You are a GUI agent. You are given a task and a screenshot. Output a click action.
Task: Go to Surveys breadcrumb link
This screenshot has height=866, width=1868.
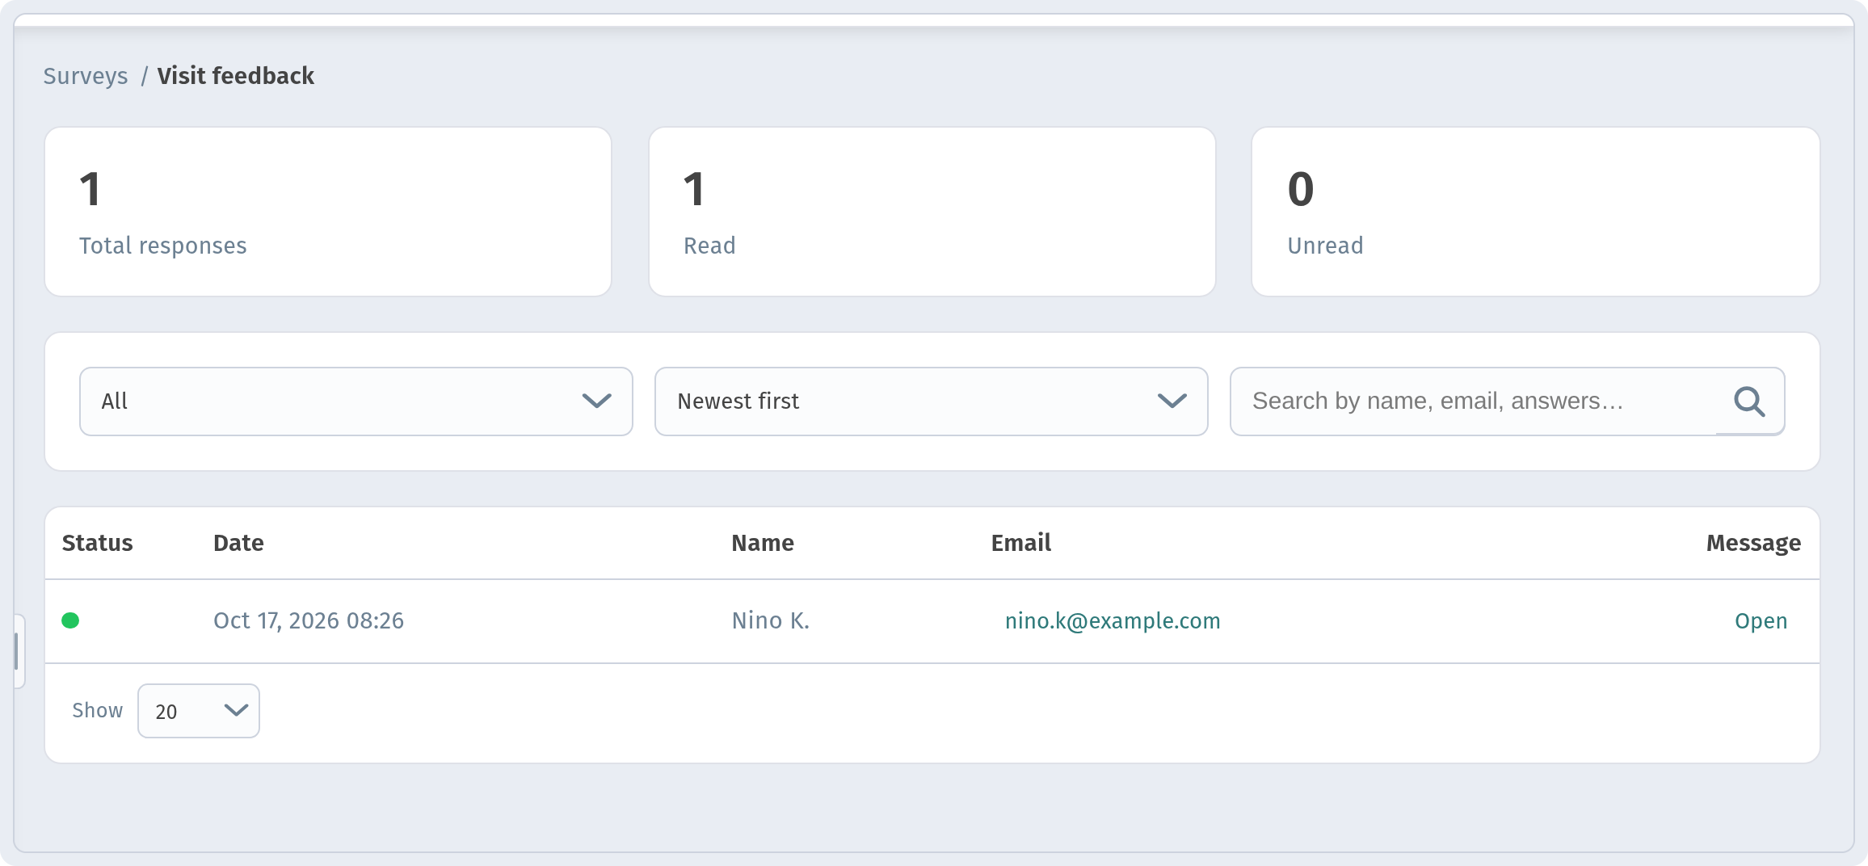pos(86,76)
